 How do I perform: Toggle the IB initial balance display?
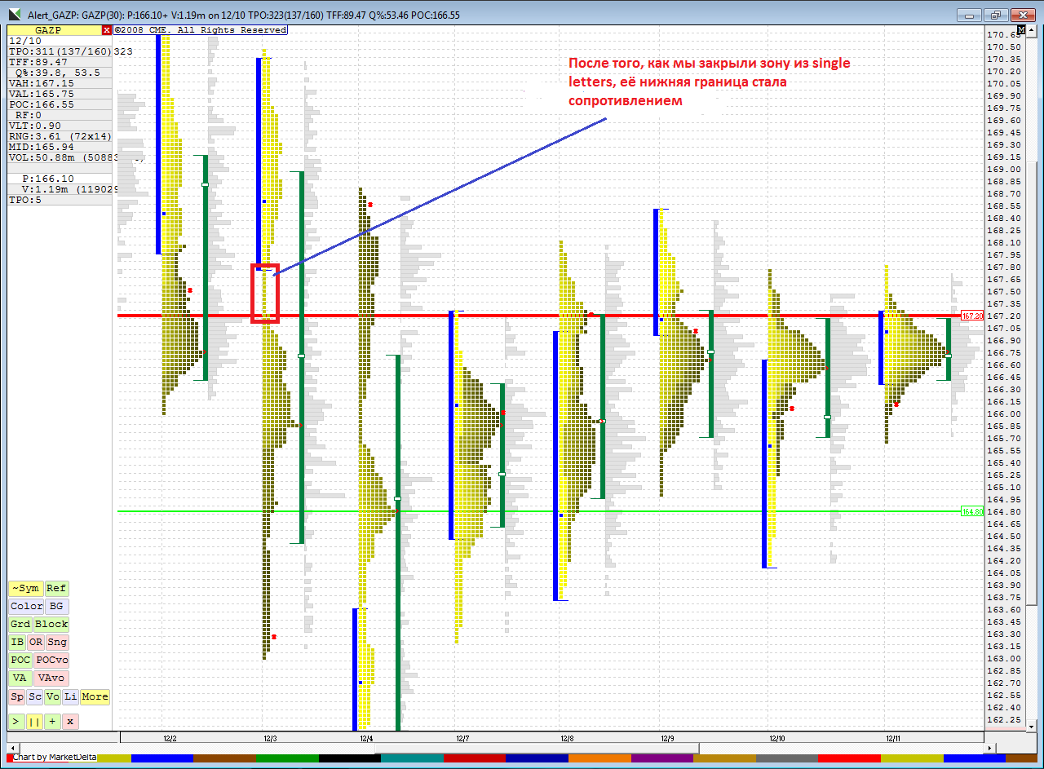pyautogui.click(x=17, y=643)
